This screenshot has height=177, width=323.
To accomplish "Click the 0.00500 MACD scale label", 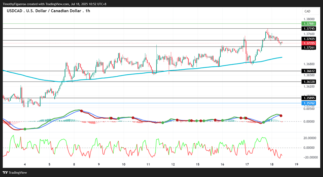I will click(x=309, y=109).
